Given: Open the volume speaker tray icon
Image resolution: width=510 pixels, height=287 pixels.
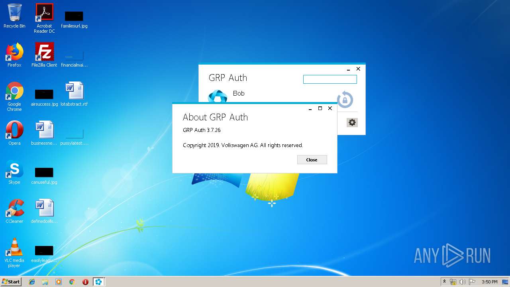Looking at the screenshot, I should pyautogui.click(x=463, y=282).
